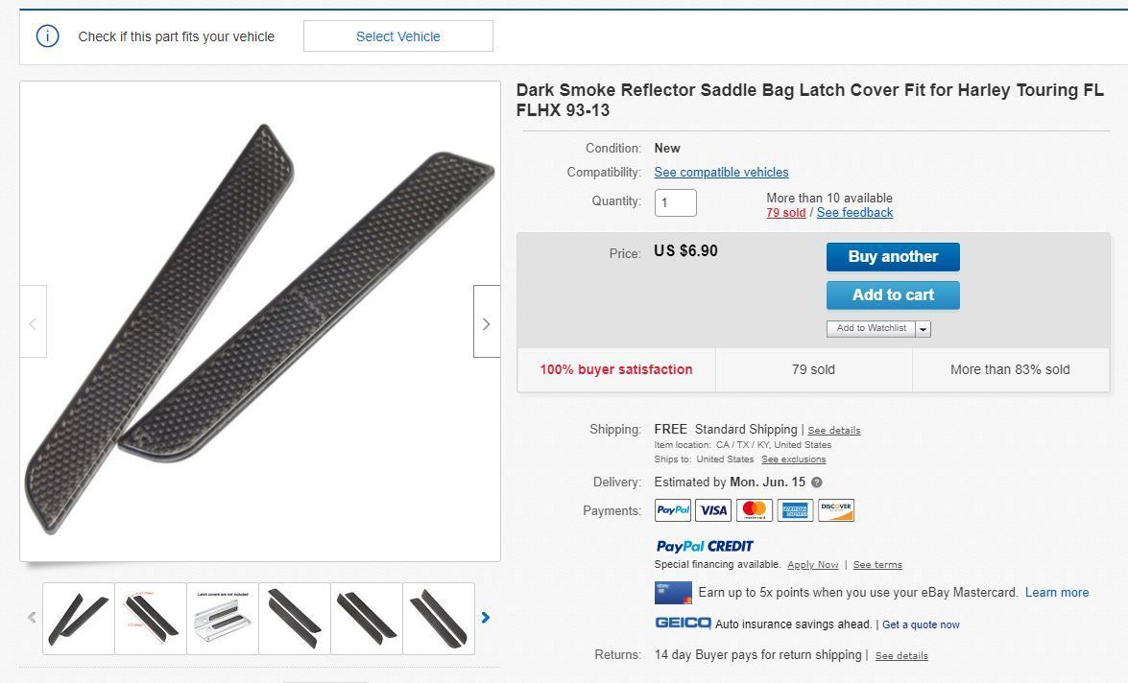Click the PayPal payment icon

(673, 510)
